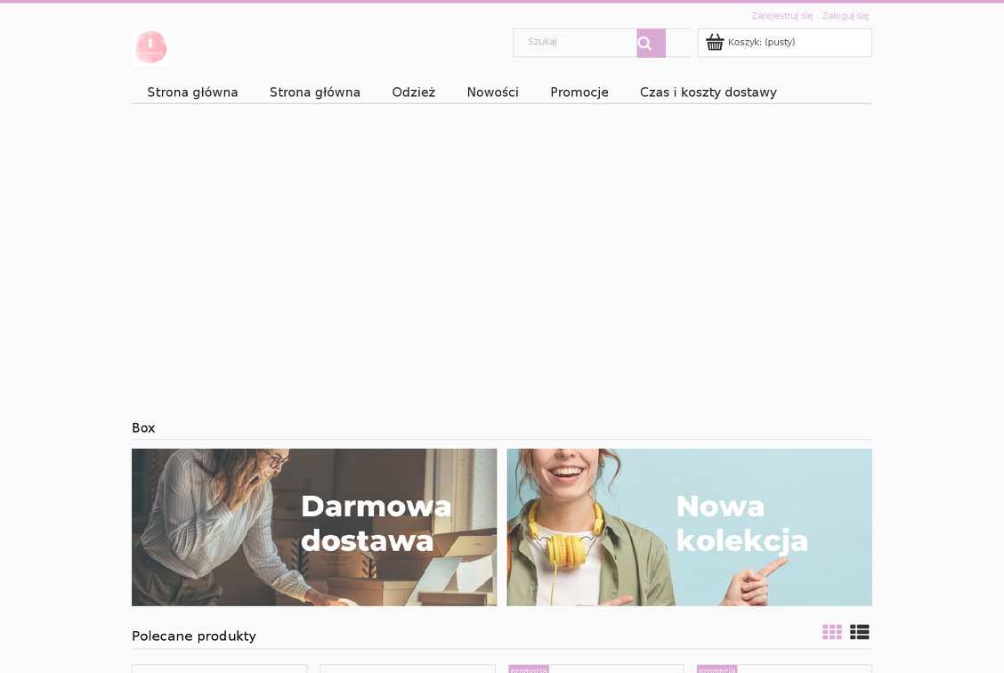Go to first Strona główna menu item
Screen dimensions: 1004x673
click(192, 93)
